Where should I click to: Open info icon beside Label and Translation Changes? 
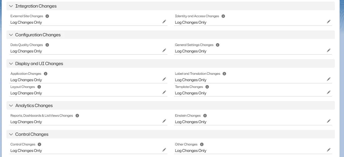tap(224, 74)
